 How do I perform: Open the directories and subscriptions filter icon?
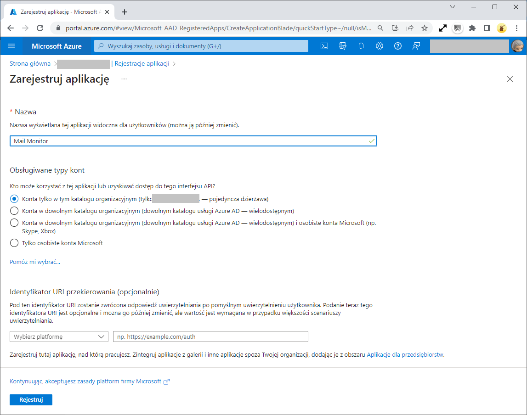coord(343,46)
